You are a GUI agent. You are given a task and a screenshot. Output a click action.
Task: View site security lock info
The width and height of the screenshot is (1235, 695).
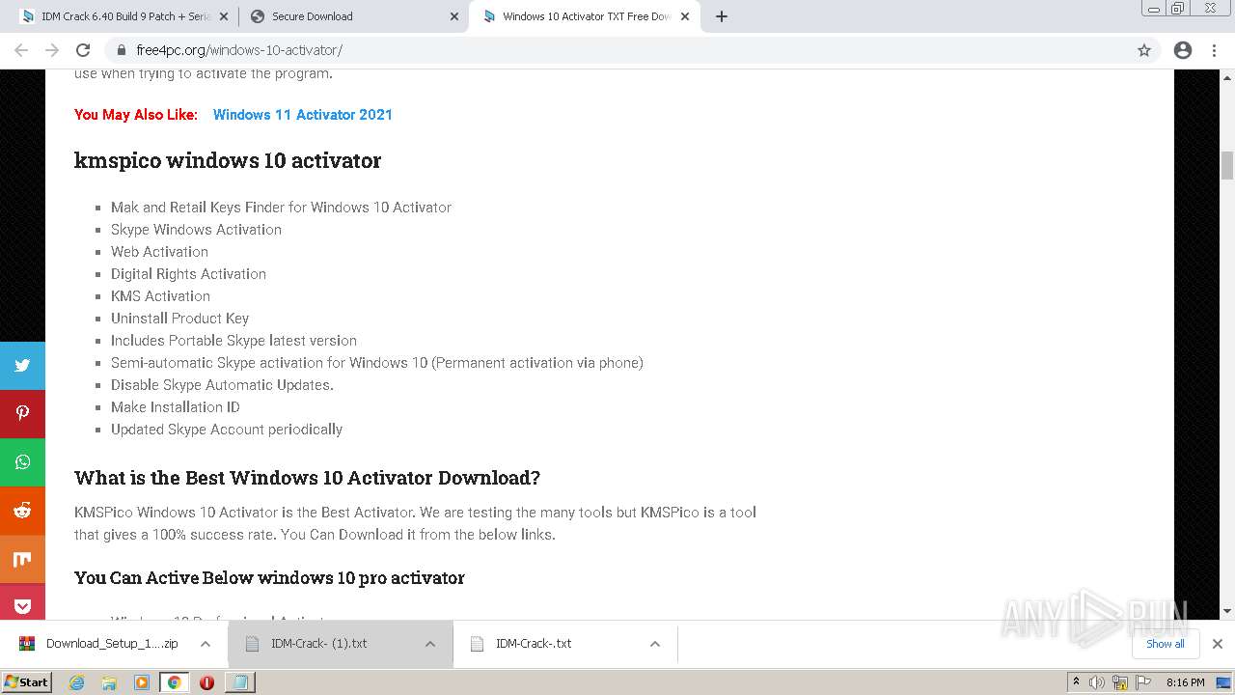[122, 50]
